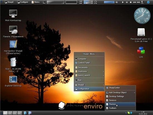153x115 pixels.
Task: Click the media player icon after next-track
Action: click(x=142, y=2)
